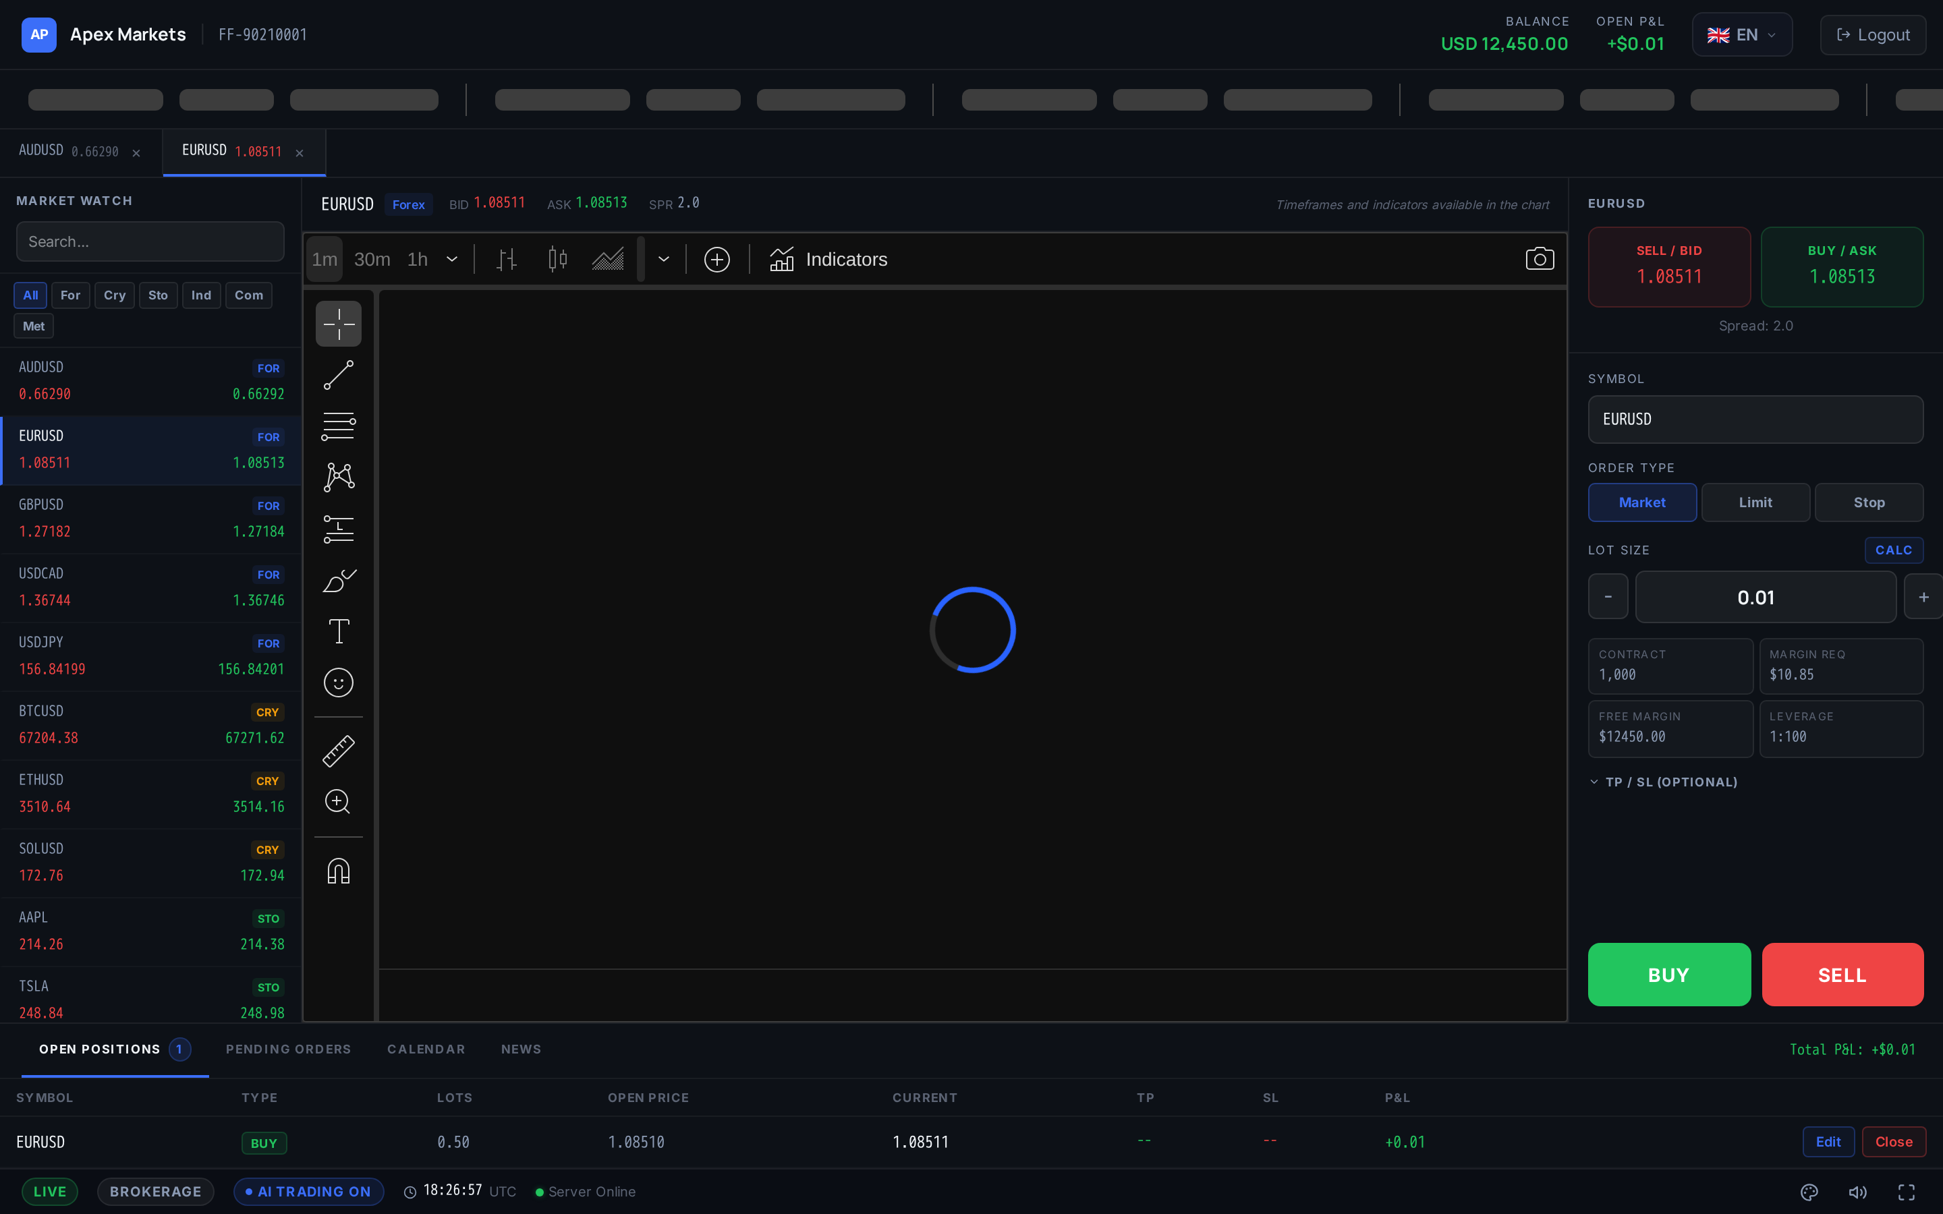
Task: Set the 1m timeframe
Action: pos(325,260)
